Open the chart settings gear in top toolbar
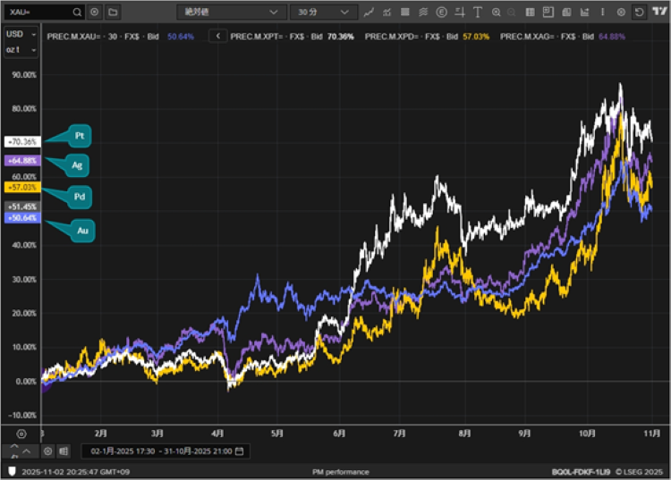This screenshot has height=480, width=671. click(621, 13)
